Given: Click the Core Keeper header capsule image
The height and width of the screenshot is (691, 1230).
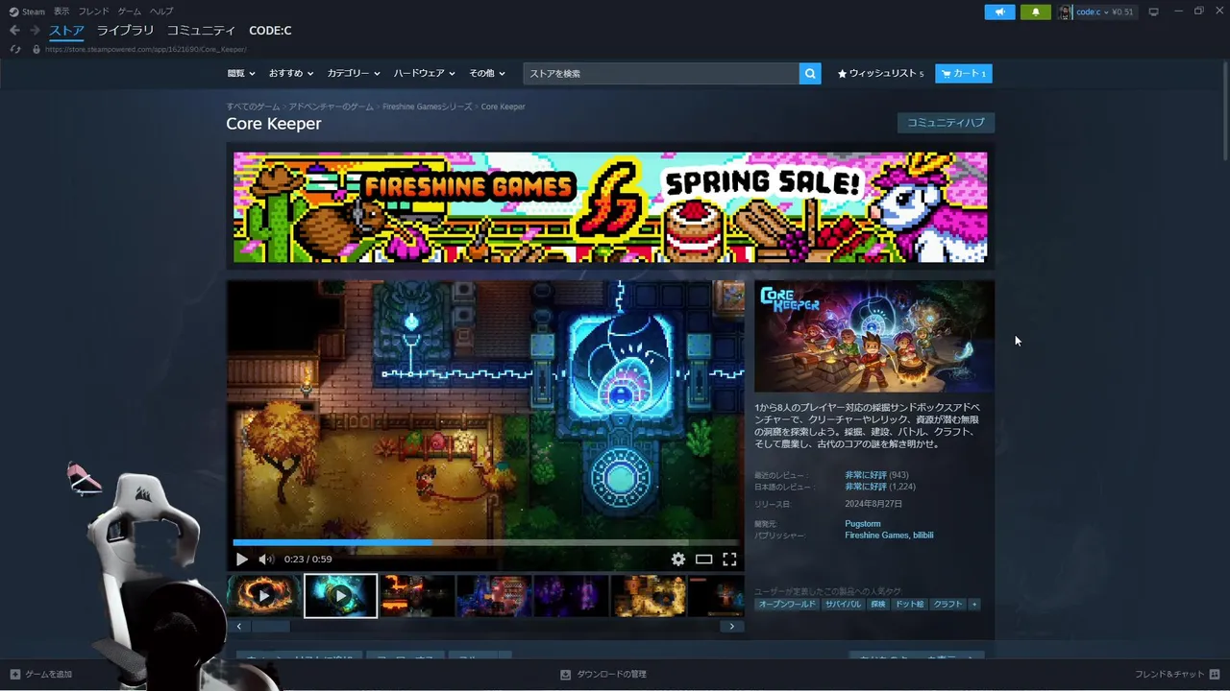Looking at the screenshot, I should pos(874,336).
